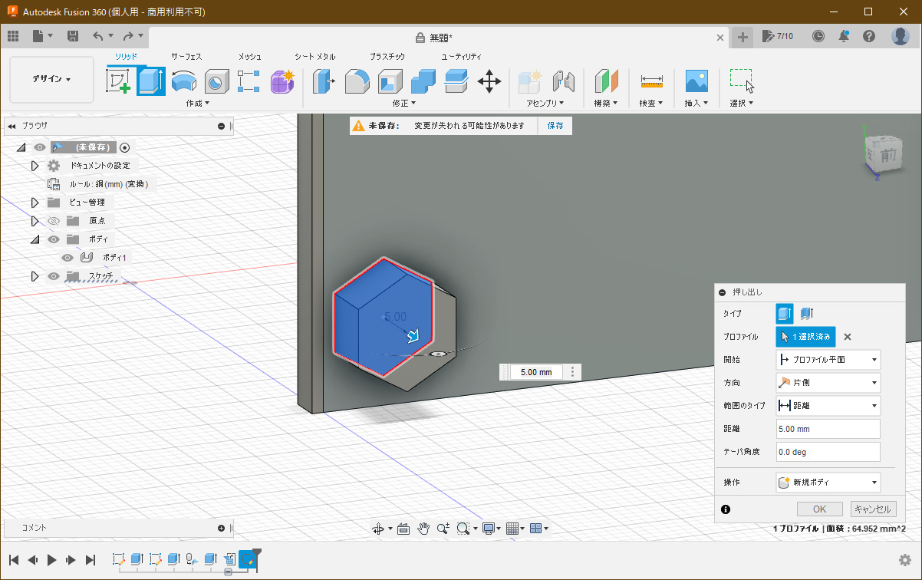Select the Insert image tool
Viewport: 922px width, 580px height.
pyautogui.click(x=696, y=81)
